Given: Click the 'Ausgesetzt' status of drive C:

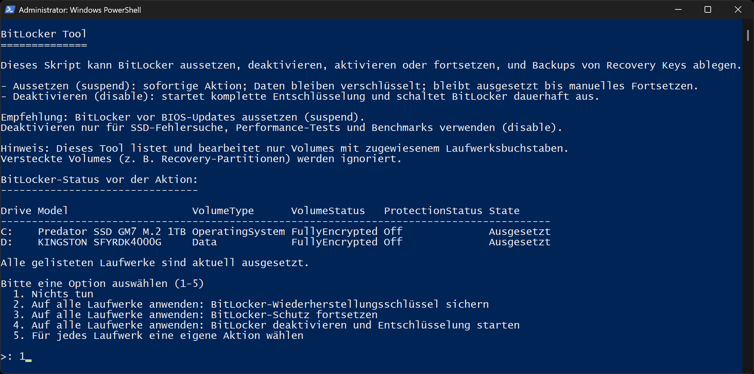Looking at the screenshot, I should coord(519,231).
